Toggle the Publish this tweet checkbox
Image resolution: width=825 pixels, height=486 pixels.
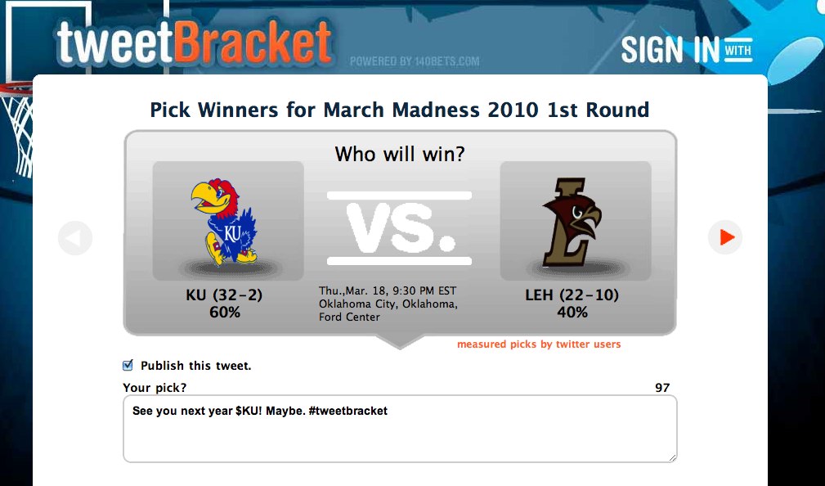pos(128,366)
